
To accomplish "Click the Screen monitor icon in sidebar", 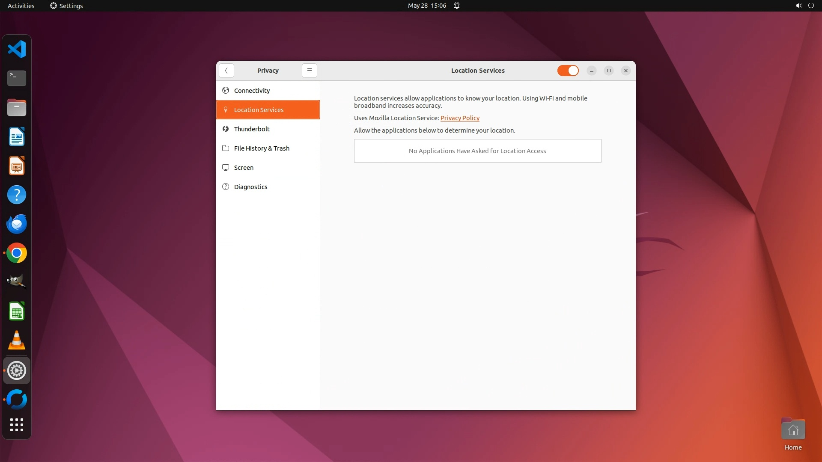I will tap(226, 168).
